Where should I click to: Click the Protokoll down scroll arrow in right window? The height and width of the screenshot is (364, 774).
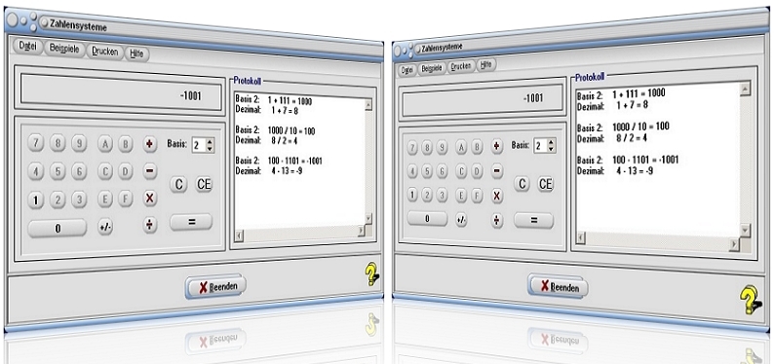(x=746, y=230)
